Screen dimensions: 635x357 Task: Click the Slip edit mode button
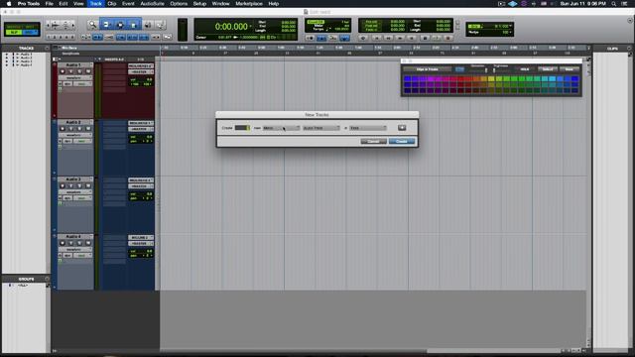click(x=14, y=33)
